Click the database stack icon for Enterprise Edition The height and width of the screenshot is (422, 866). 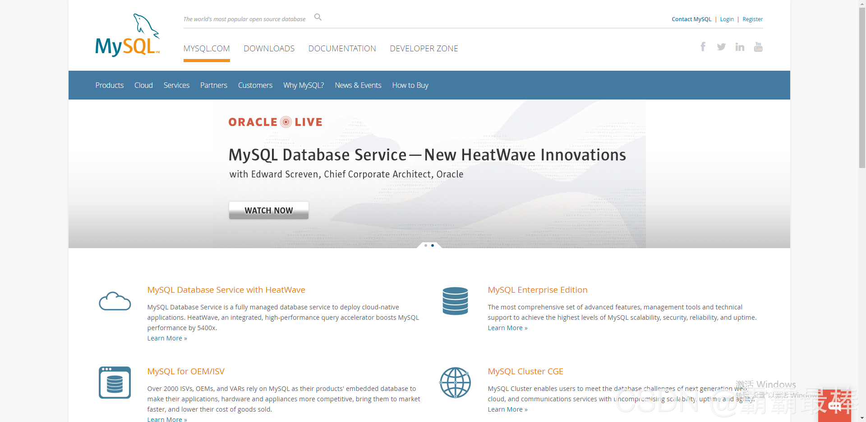pos(456,301)
